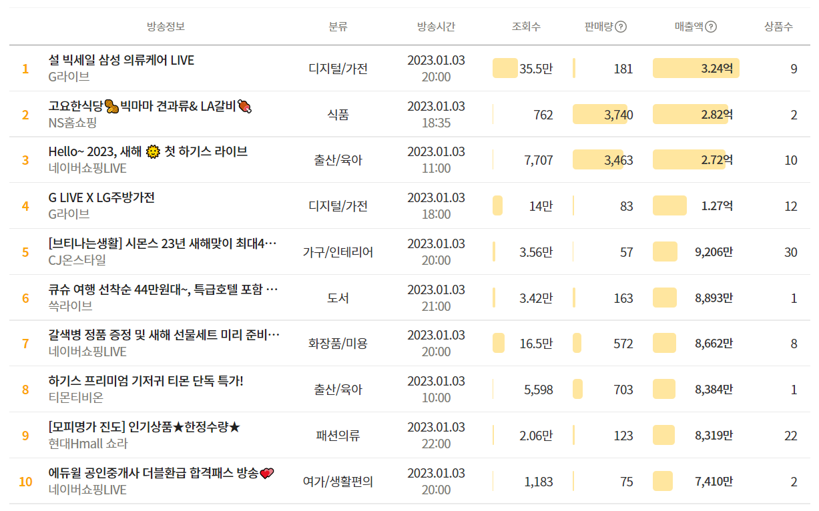Click the help icon next to 매출액
The image size is (819, 511).
[711, 27]
